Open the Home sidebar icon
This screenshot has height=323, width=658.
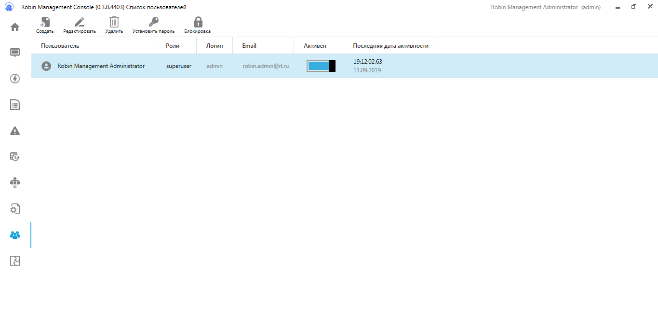[x=15, y=27]
